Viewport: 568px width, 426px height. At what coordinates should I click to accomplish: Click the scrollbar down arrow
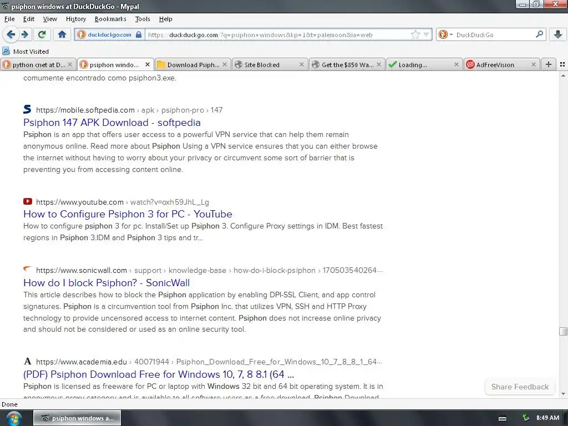563,394
